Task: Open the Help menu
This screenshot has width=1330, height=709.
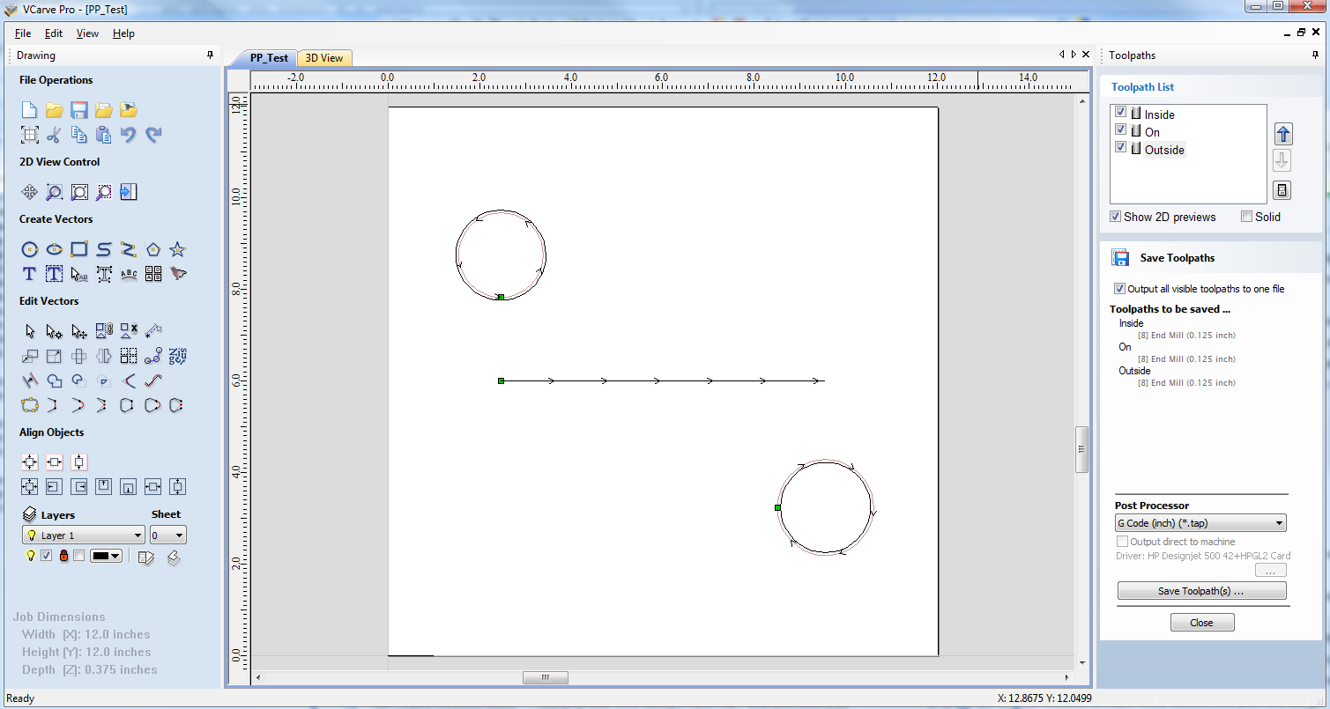Action: pyautogui.click(x=123, y=33)
